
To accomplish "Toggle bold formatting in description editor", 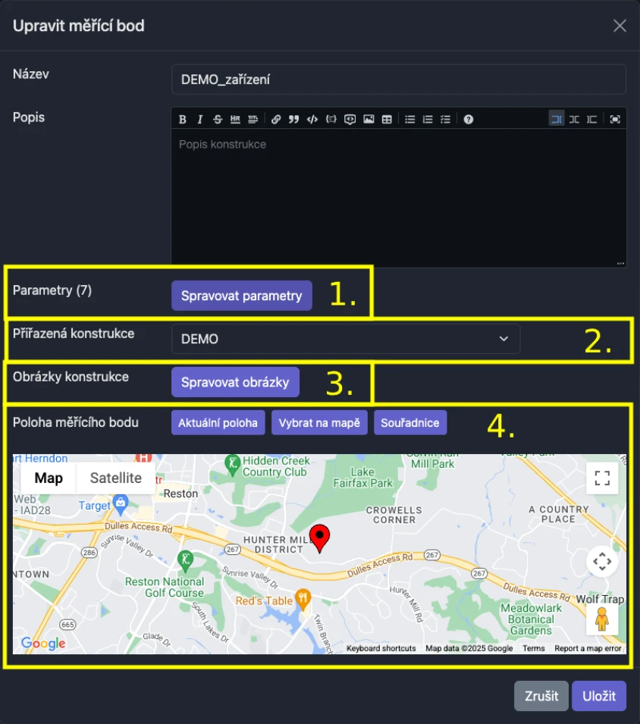I will [183, 119].
